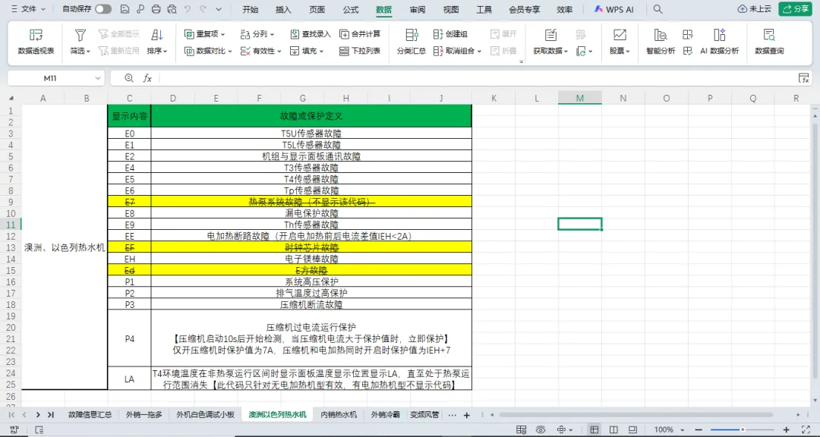
Task: Select page break preview view
Action: click(x=632, y=429)
